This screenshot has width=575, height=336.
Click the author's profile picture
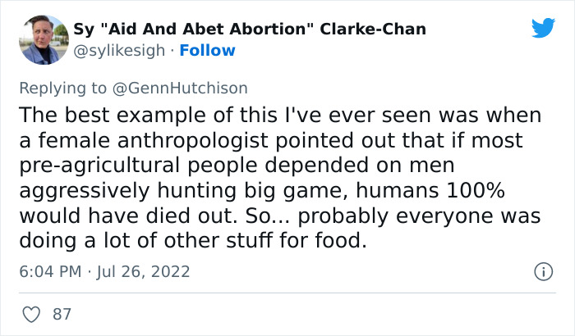click(x=44, y=39)
